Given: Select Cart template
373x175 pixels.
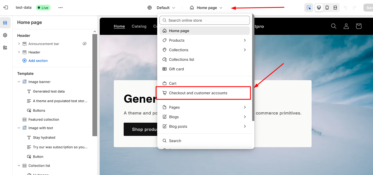Looking at the screenshot, I should coord(205,83).
